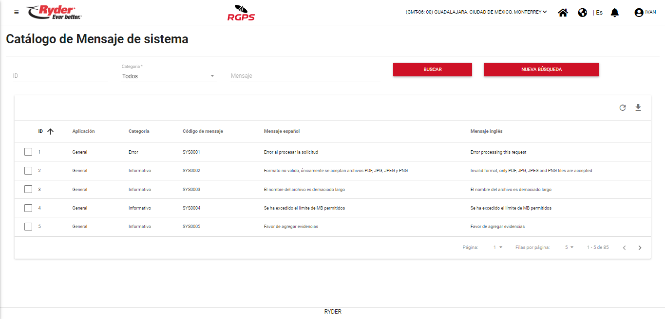Select checkbox for row SYS0001
665x319 pixels.
[28, 152]
